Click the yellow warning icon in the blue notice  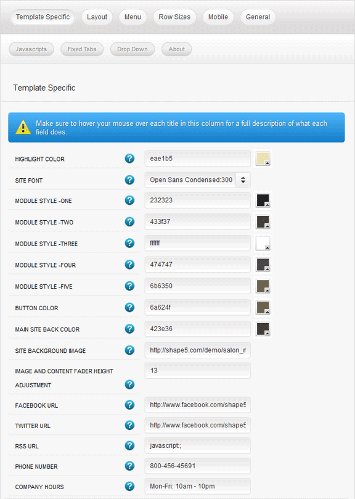23,127
